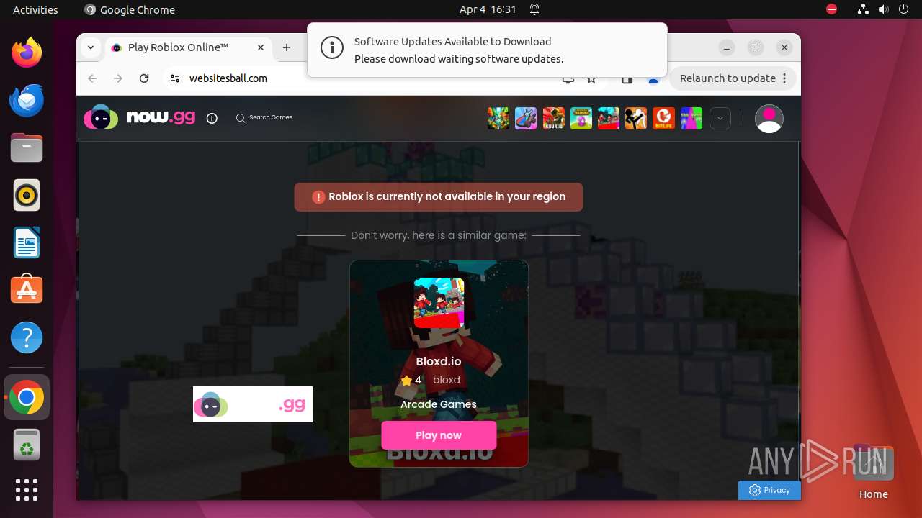The height and width of the screenshot is (518, 922).
Task: Expand the more games dropdown chevron
Action: tap(720, 118)
